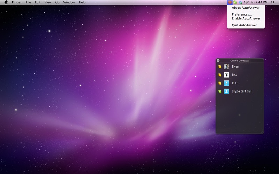Select Elyse's avatar picture

point(226,66)
